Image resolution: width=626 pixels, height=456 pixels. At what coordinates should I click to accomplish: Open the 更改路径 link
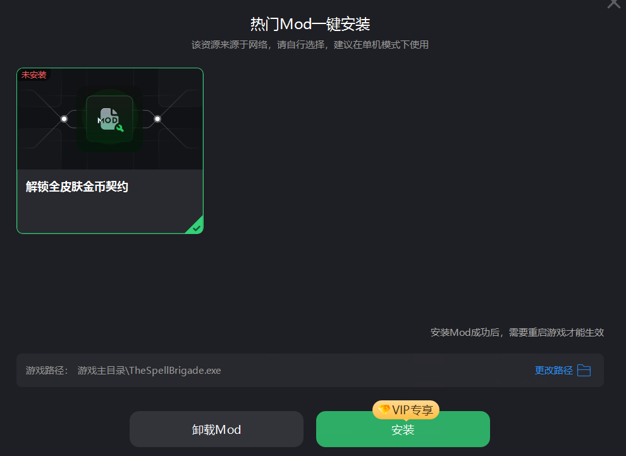point(553,370)
